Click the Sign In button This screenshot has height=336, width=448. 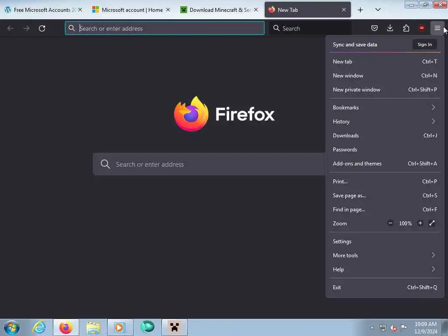click(x=424, y=44)
